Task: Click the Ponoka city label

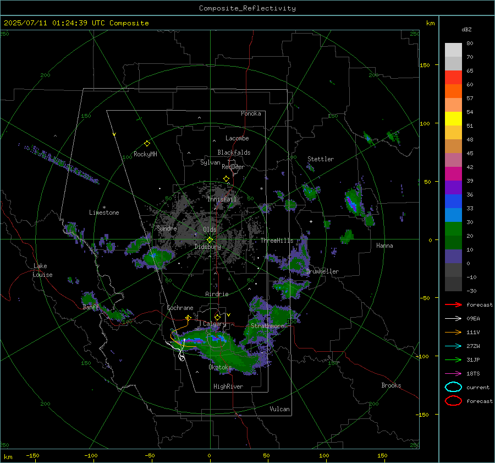Action: (x=251, y=113)
